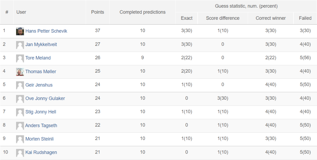The height and width of the screenshot is (160, 317).
Task: Click the Correct winner column header
Action: point(271,18)
